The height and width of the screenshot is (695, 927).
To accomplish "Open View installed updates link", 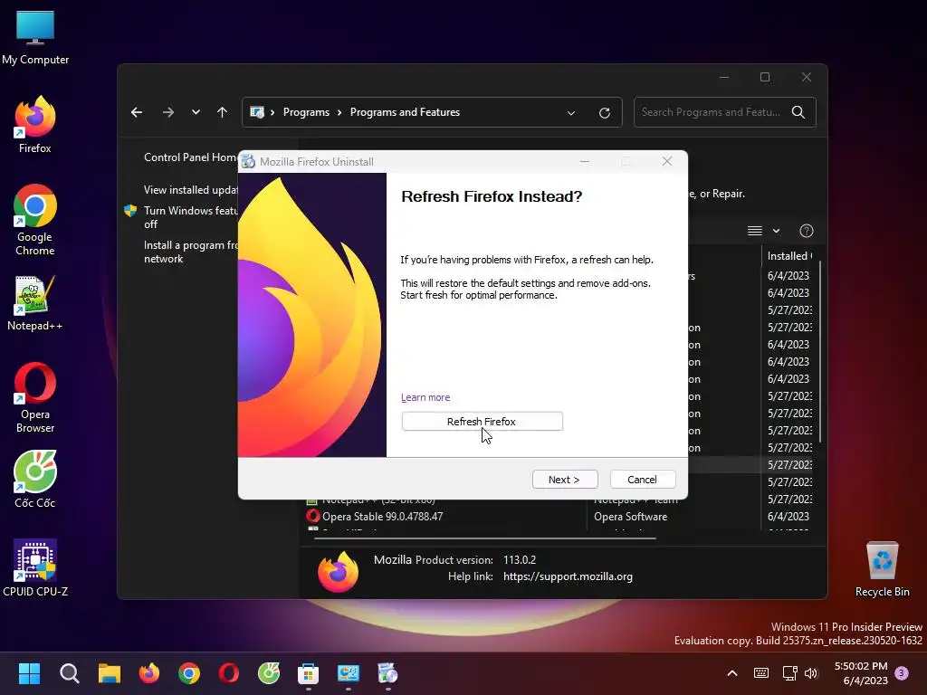I will pos(190,190).
